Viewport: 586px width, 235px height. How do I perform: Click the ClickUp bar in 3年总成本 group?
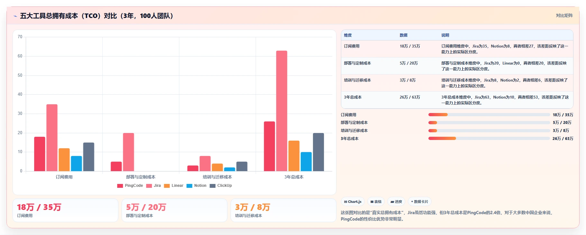coord(318,152)
